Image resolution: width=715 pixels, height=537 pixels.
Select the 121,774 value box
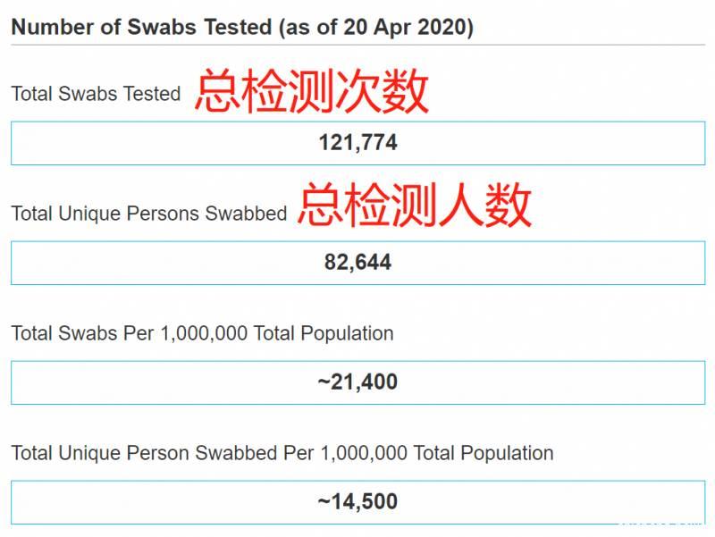(x=357, y=143)
